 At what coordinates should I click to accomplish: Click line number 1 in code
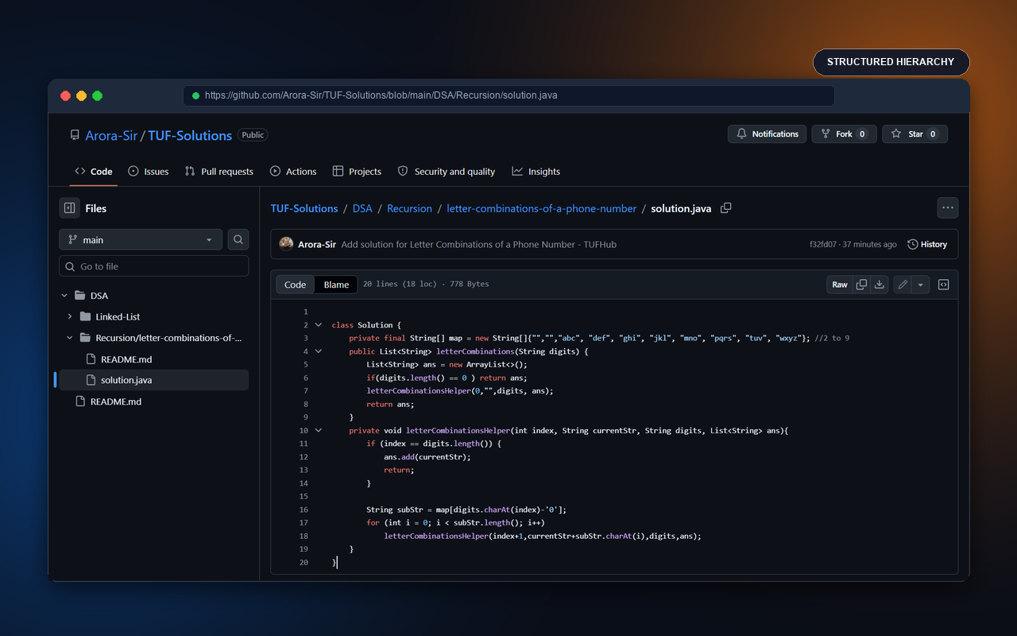tap(305, 312)
